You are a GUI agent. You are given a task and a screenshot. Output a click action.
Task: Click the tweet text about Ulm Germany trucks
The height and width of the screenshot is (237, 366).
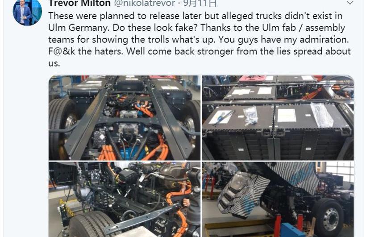(200, 39)
